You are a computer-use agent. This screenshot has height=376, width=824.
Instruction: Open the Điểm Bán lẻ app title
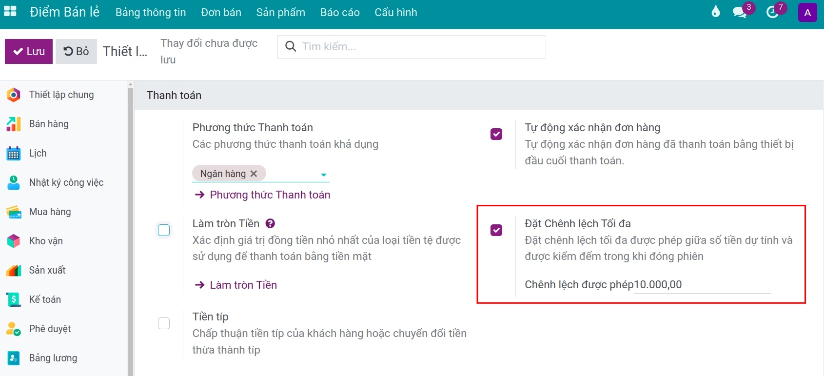coord(64,12)
